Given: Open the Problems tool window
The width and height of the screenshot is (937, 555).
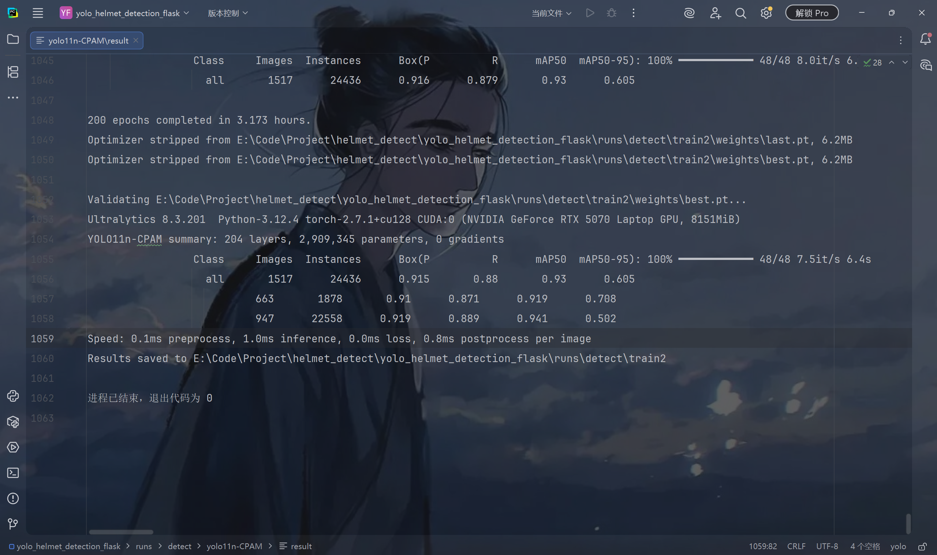Looking at the screenshot, I should [x=13, y=499].
